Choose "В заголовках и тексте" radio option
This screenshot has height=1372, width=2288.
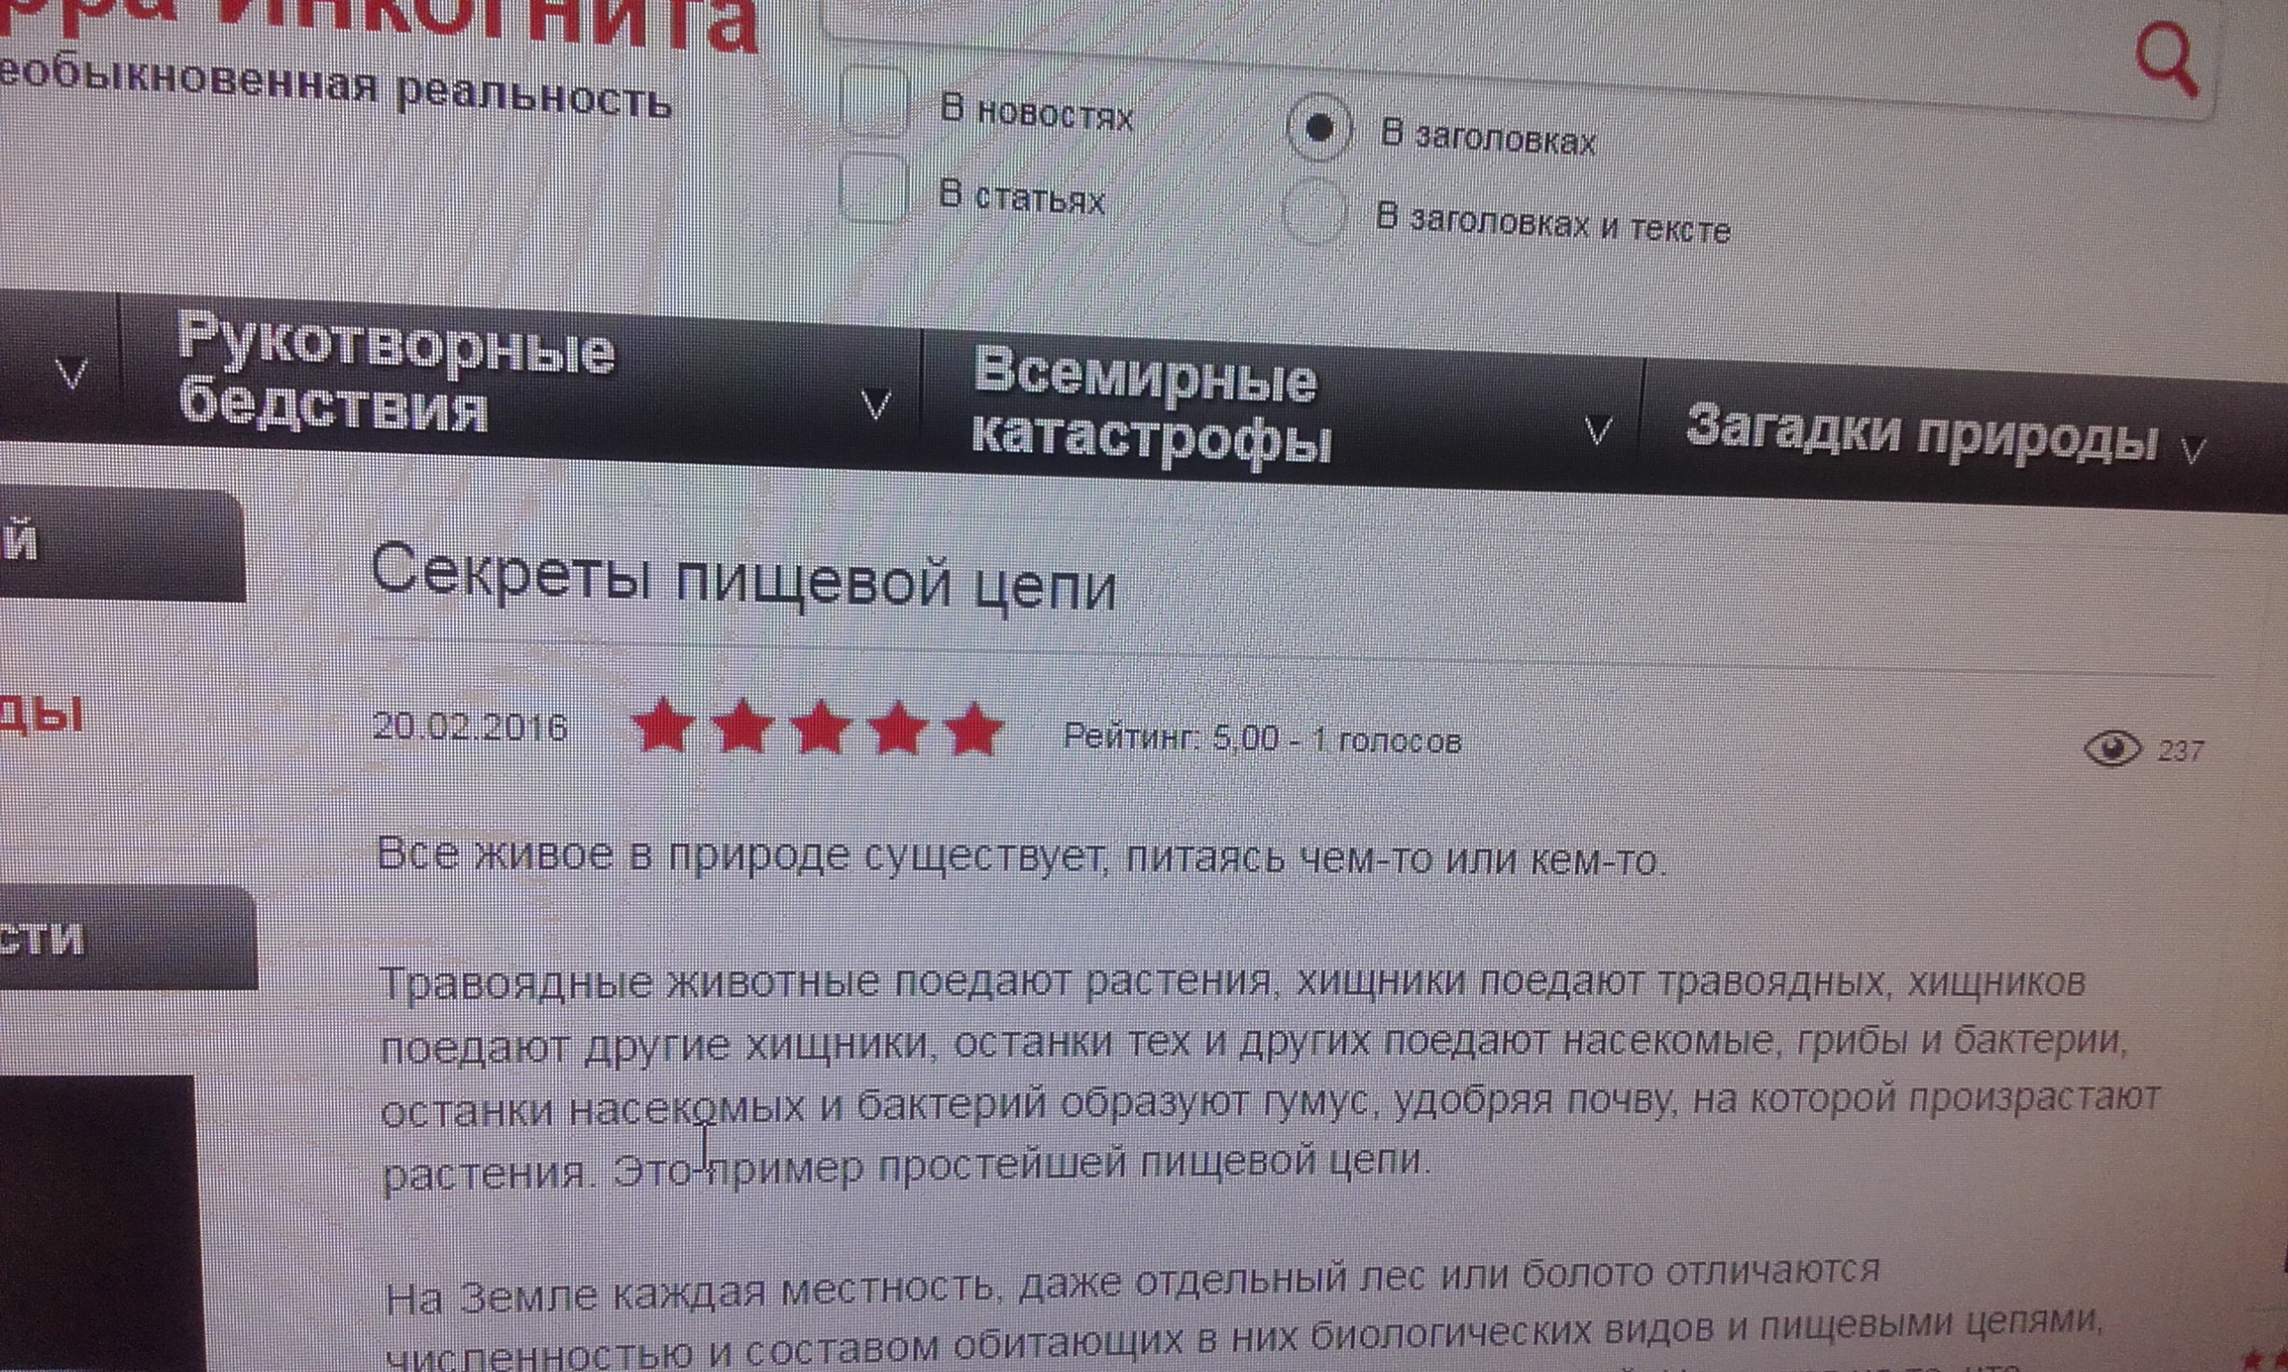coord(1315,212)
